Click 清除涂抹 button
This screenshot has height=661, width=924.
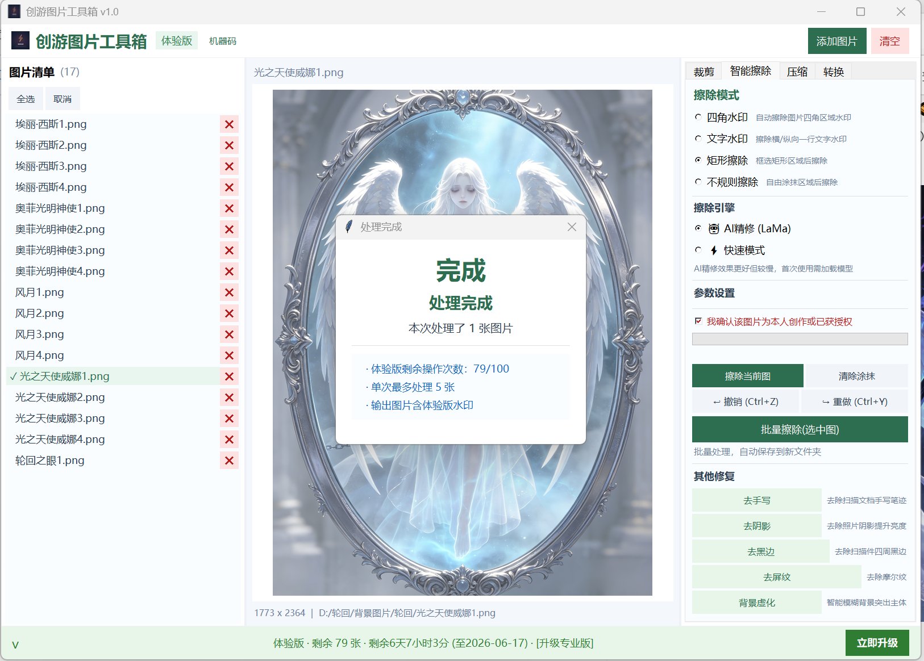856,376
